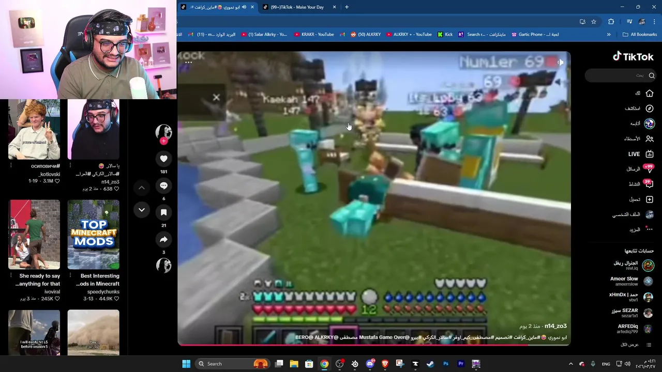This screenshot has height=372, width=662.
Task: Click the TikTok logo
Action: point(633,57)
